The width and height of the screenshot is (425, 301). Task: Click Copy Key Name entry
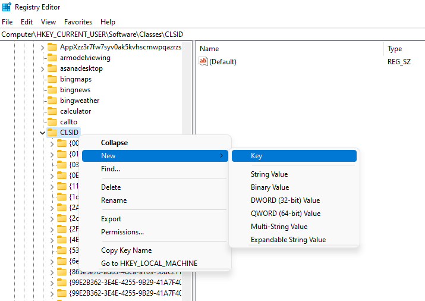126,250
